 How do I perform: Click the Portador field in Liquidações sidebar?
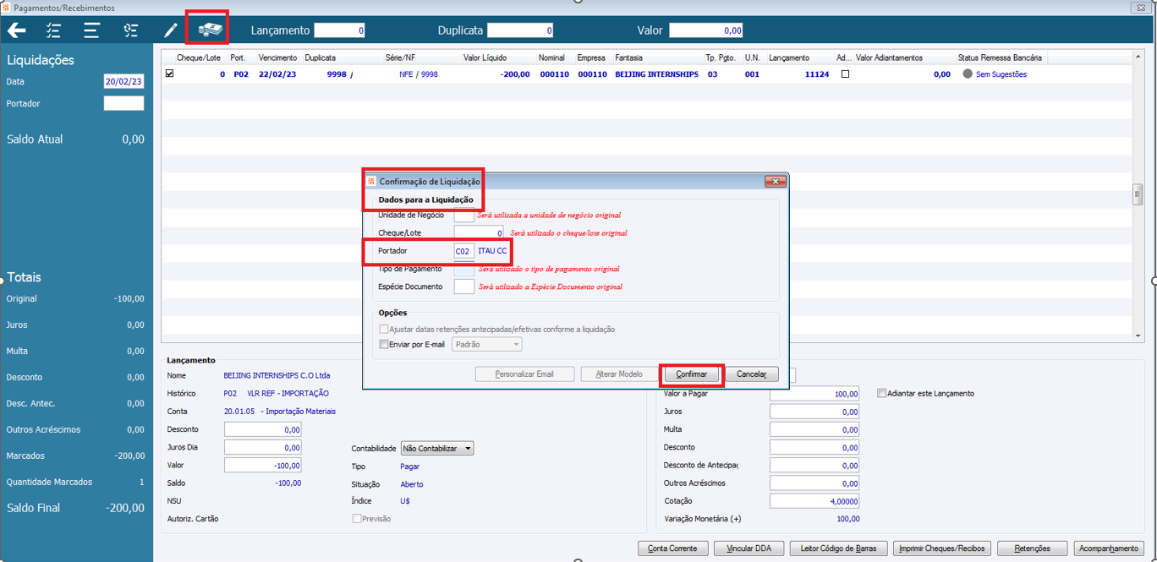point(123,103)
